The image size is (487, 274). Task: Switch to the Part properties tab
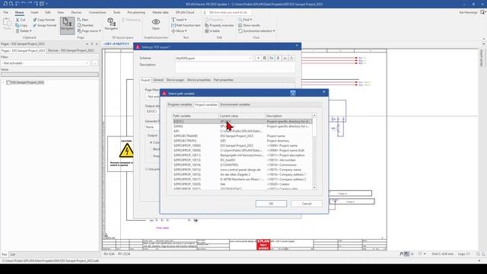coord(223,80)
